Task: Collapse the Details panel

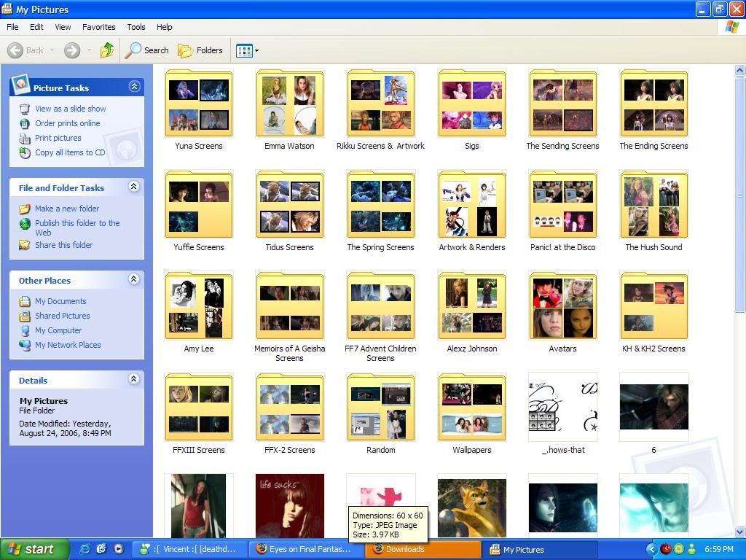Action: (134, 379)
